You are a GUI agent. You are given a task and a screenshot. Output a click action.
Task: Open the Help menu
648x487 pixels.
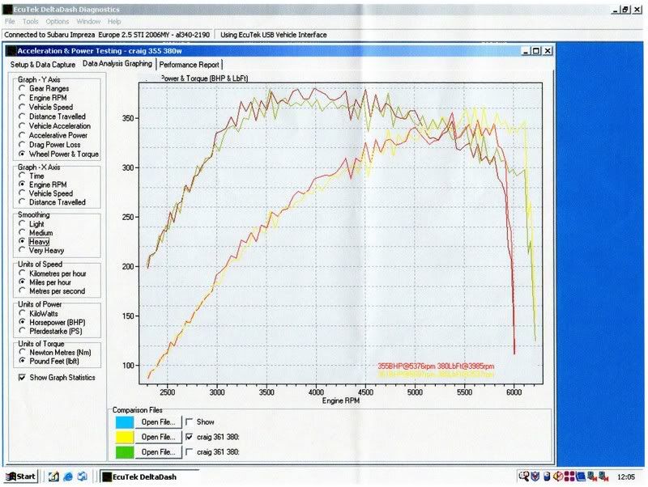[x=114, y=22]
